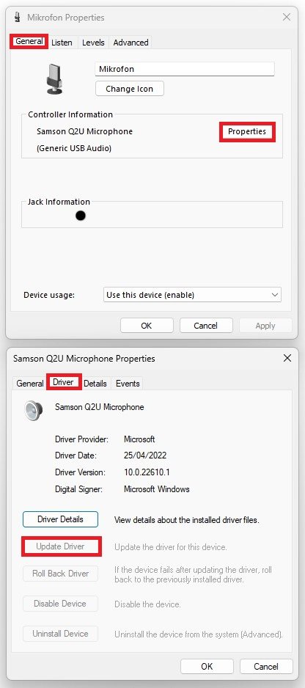Click the speaker icon next to Samson Q2U Microphone
The width and height of the screenshot is (305, 688).
pos(34,411)
